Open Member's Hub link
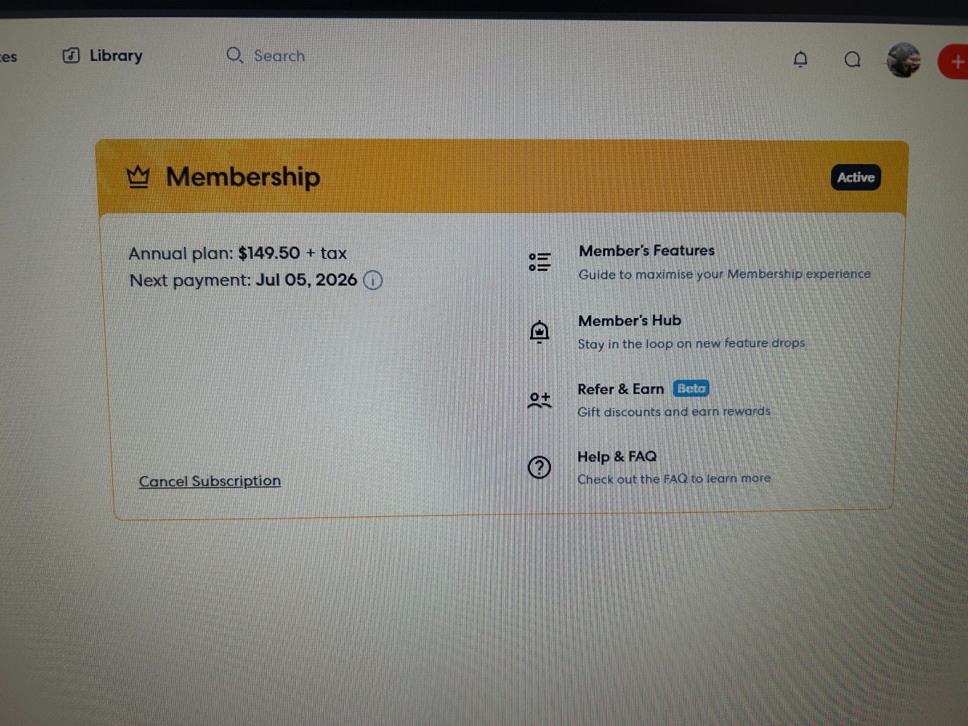 (629, 321)
